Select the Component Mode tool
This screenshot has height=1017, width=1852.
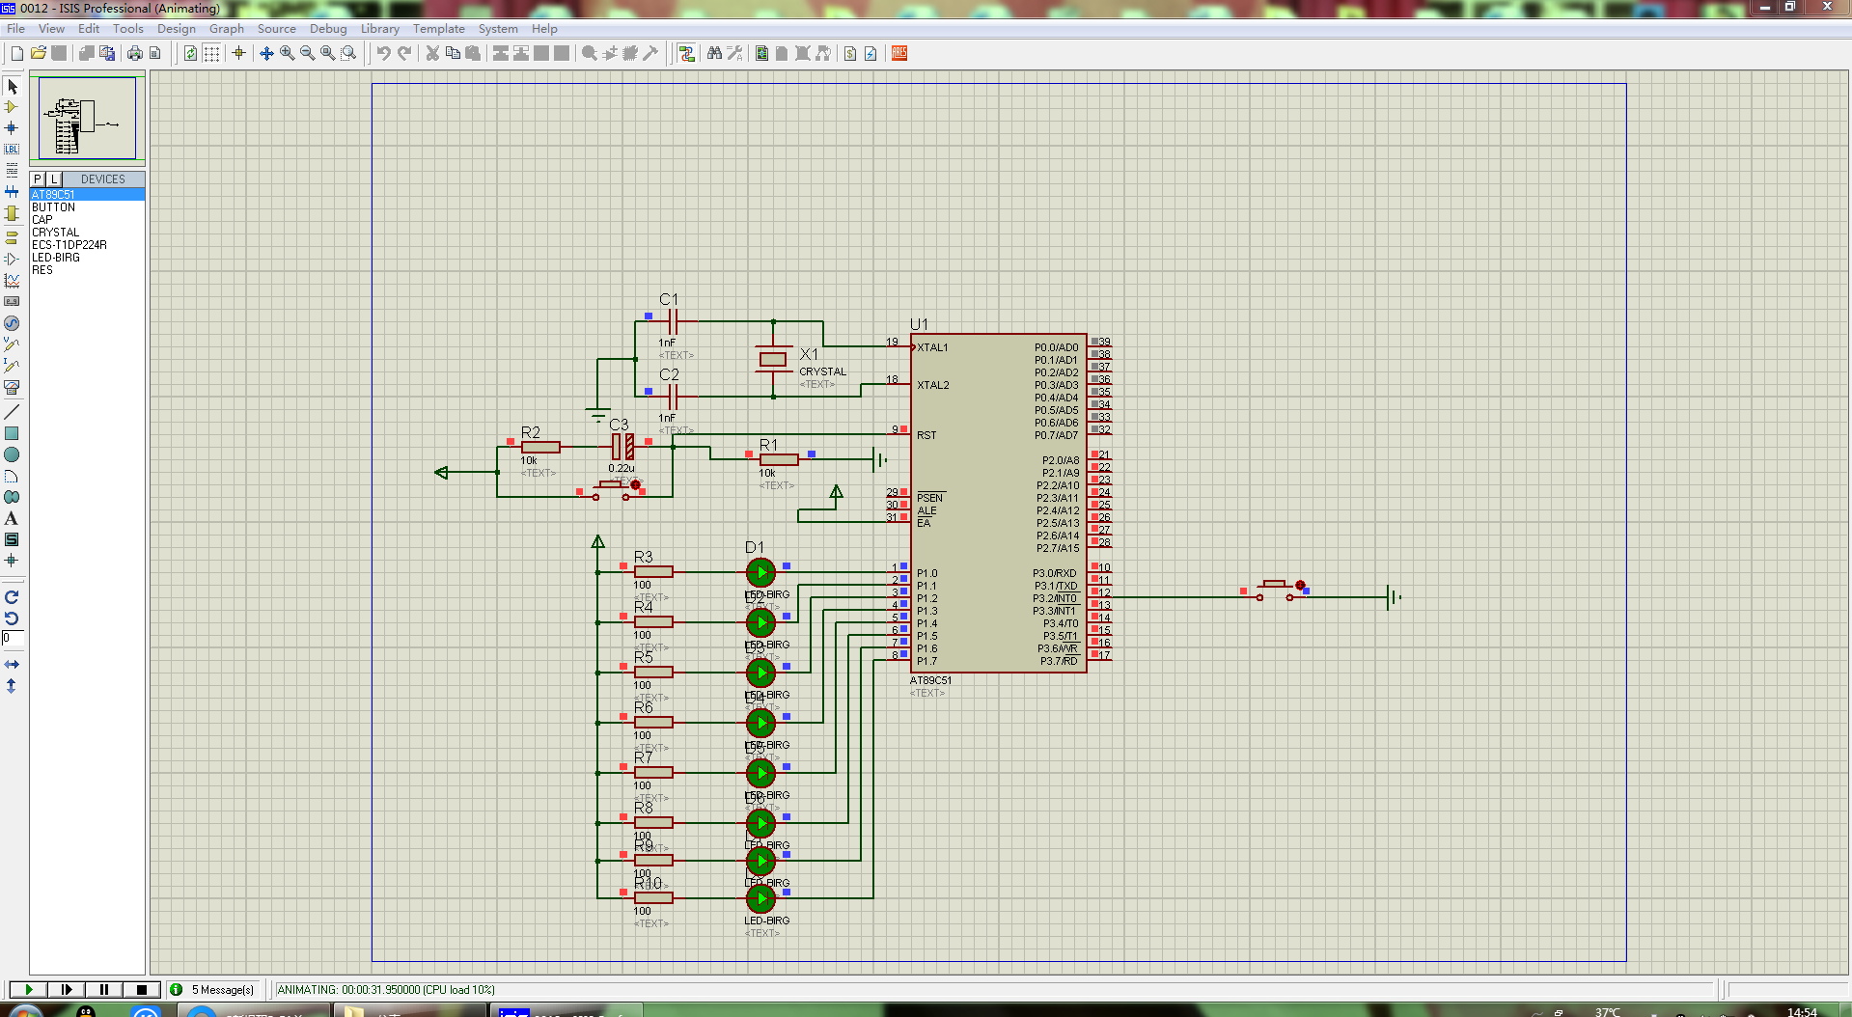tap(12, 107)
